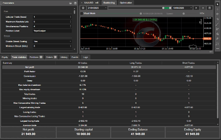Click the visual mode progress slider handle
This screenshot has width=221, height=140.
[x=141, y=14]
